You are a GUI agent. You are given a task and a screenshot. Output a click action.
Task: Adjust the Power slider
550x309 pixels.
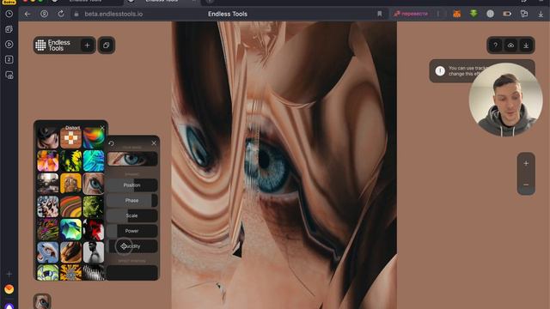[x=131, y=231]
